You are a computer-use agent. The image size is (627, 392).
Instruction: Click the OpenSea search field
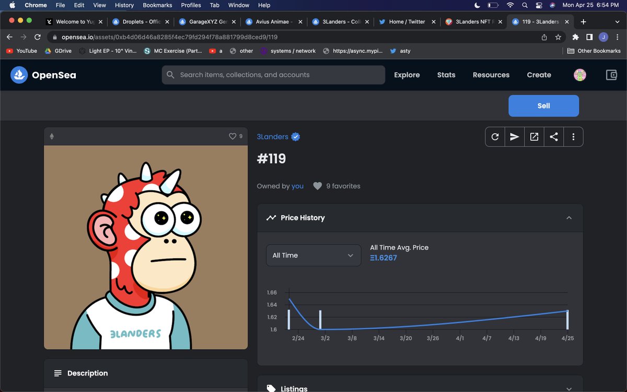(273, 75)
